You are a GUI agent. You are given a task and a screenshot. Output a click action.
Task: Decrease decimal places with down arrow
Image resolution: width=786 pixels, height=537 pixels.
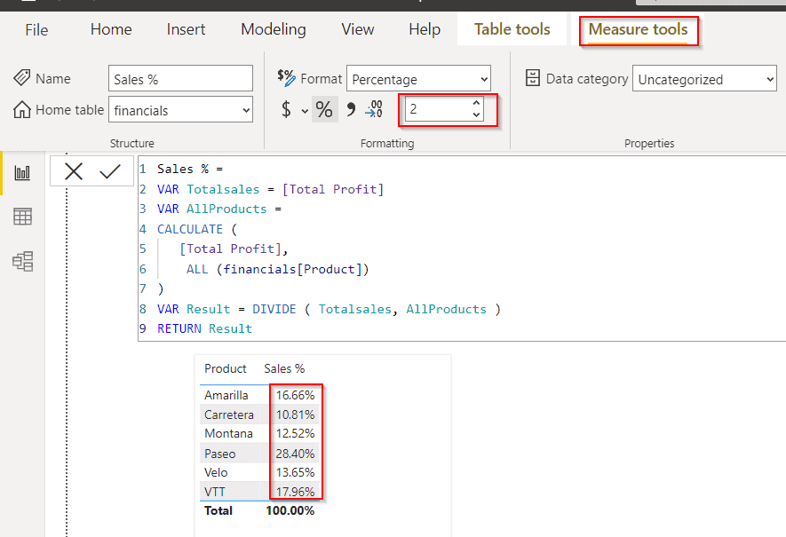[476, 115]
